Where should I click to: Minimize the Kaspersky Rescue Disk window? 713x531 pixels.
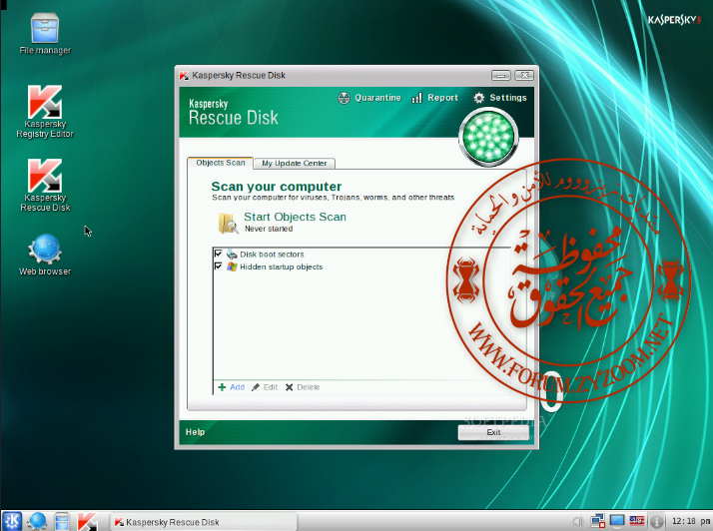[500, 76]
